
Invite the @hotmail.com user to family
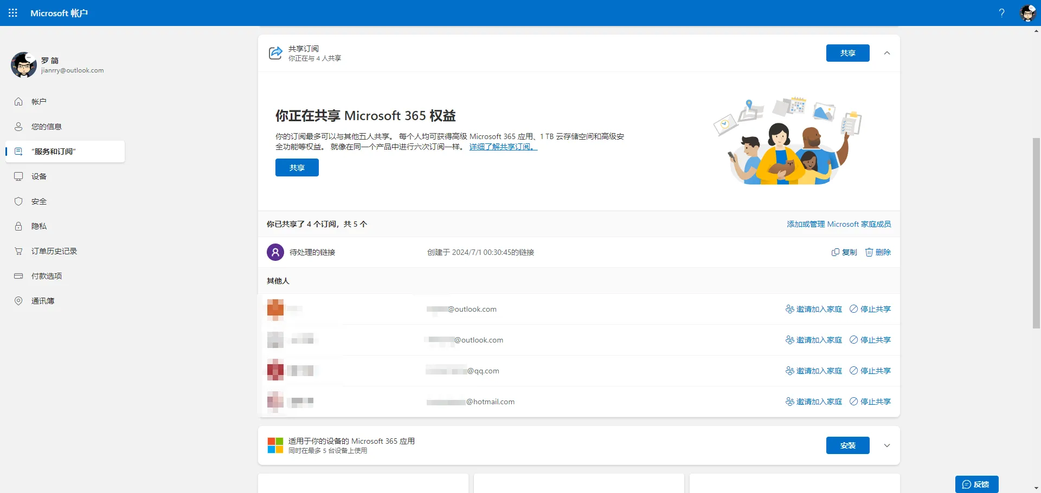pyautogui.click(x=814, y=402)
